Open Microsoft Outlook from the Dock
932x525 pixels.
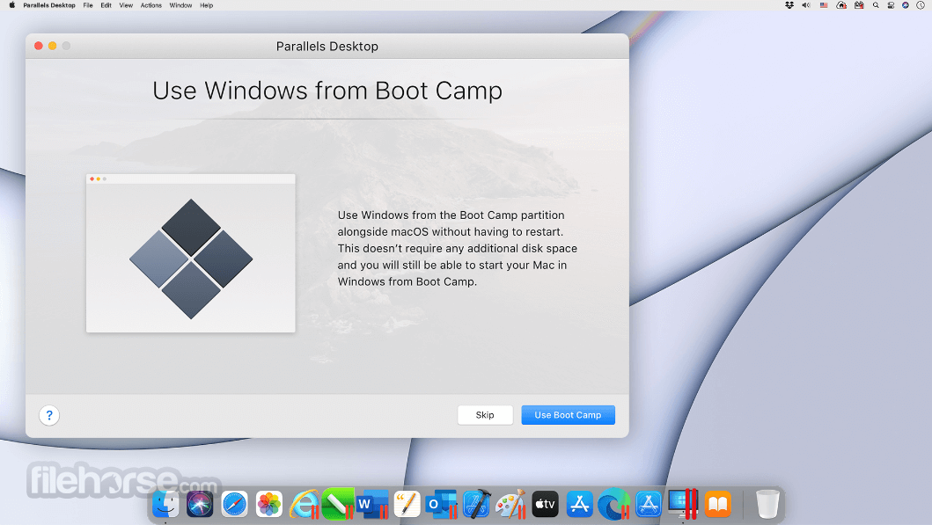[441, 504]
